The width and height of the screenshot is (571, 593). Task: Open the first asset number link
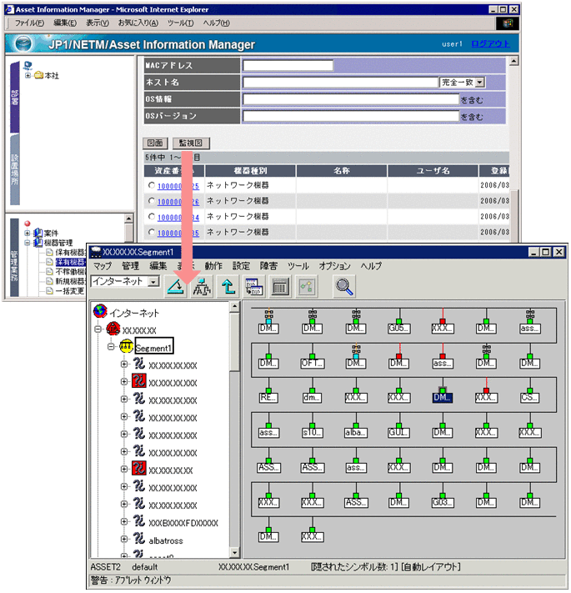click(x=178, y=186)
